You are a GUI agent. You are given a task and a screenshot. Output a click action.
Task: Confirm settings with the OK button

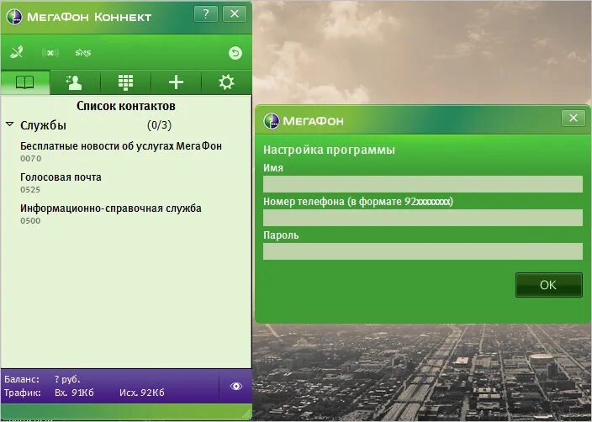tap(549, 285)
